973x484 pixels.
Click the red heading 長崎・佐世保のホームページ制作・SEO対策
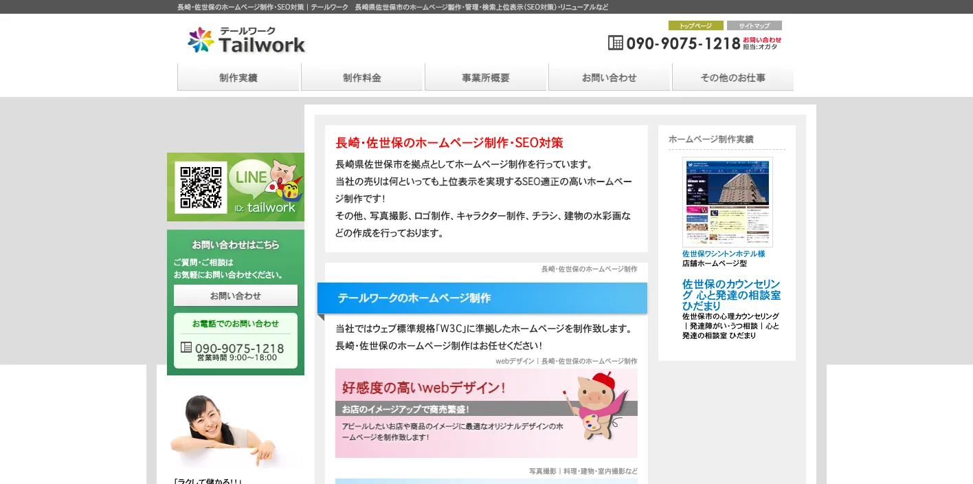click(449, 143)
